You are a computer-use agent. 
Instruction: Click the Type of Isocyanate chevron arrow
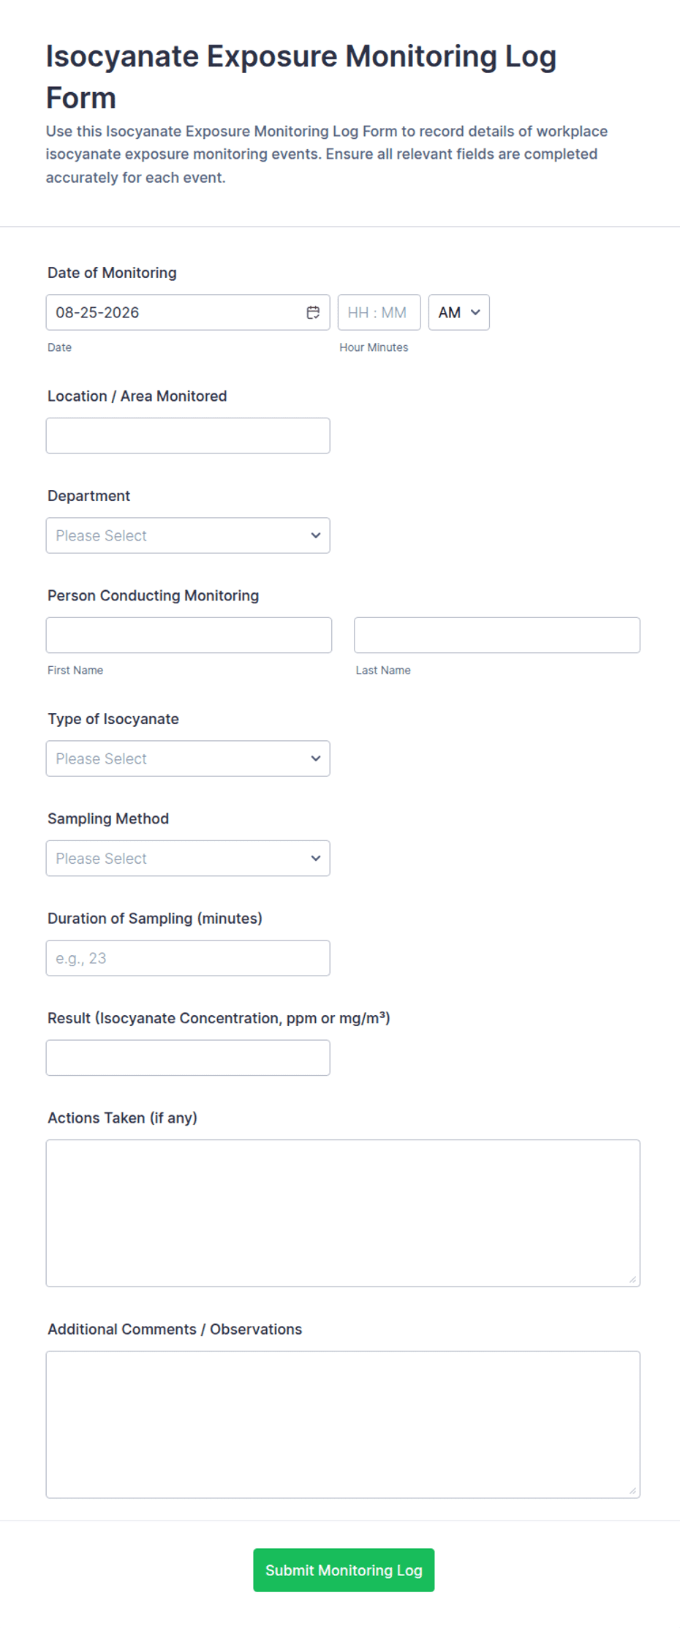click(315, 758)
